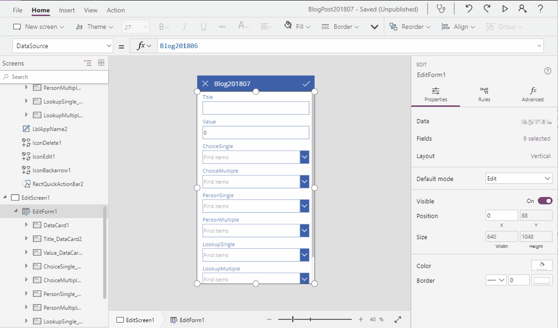Select IconDelete1 in the tree view

point(47,143)
